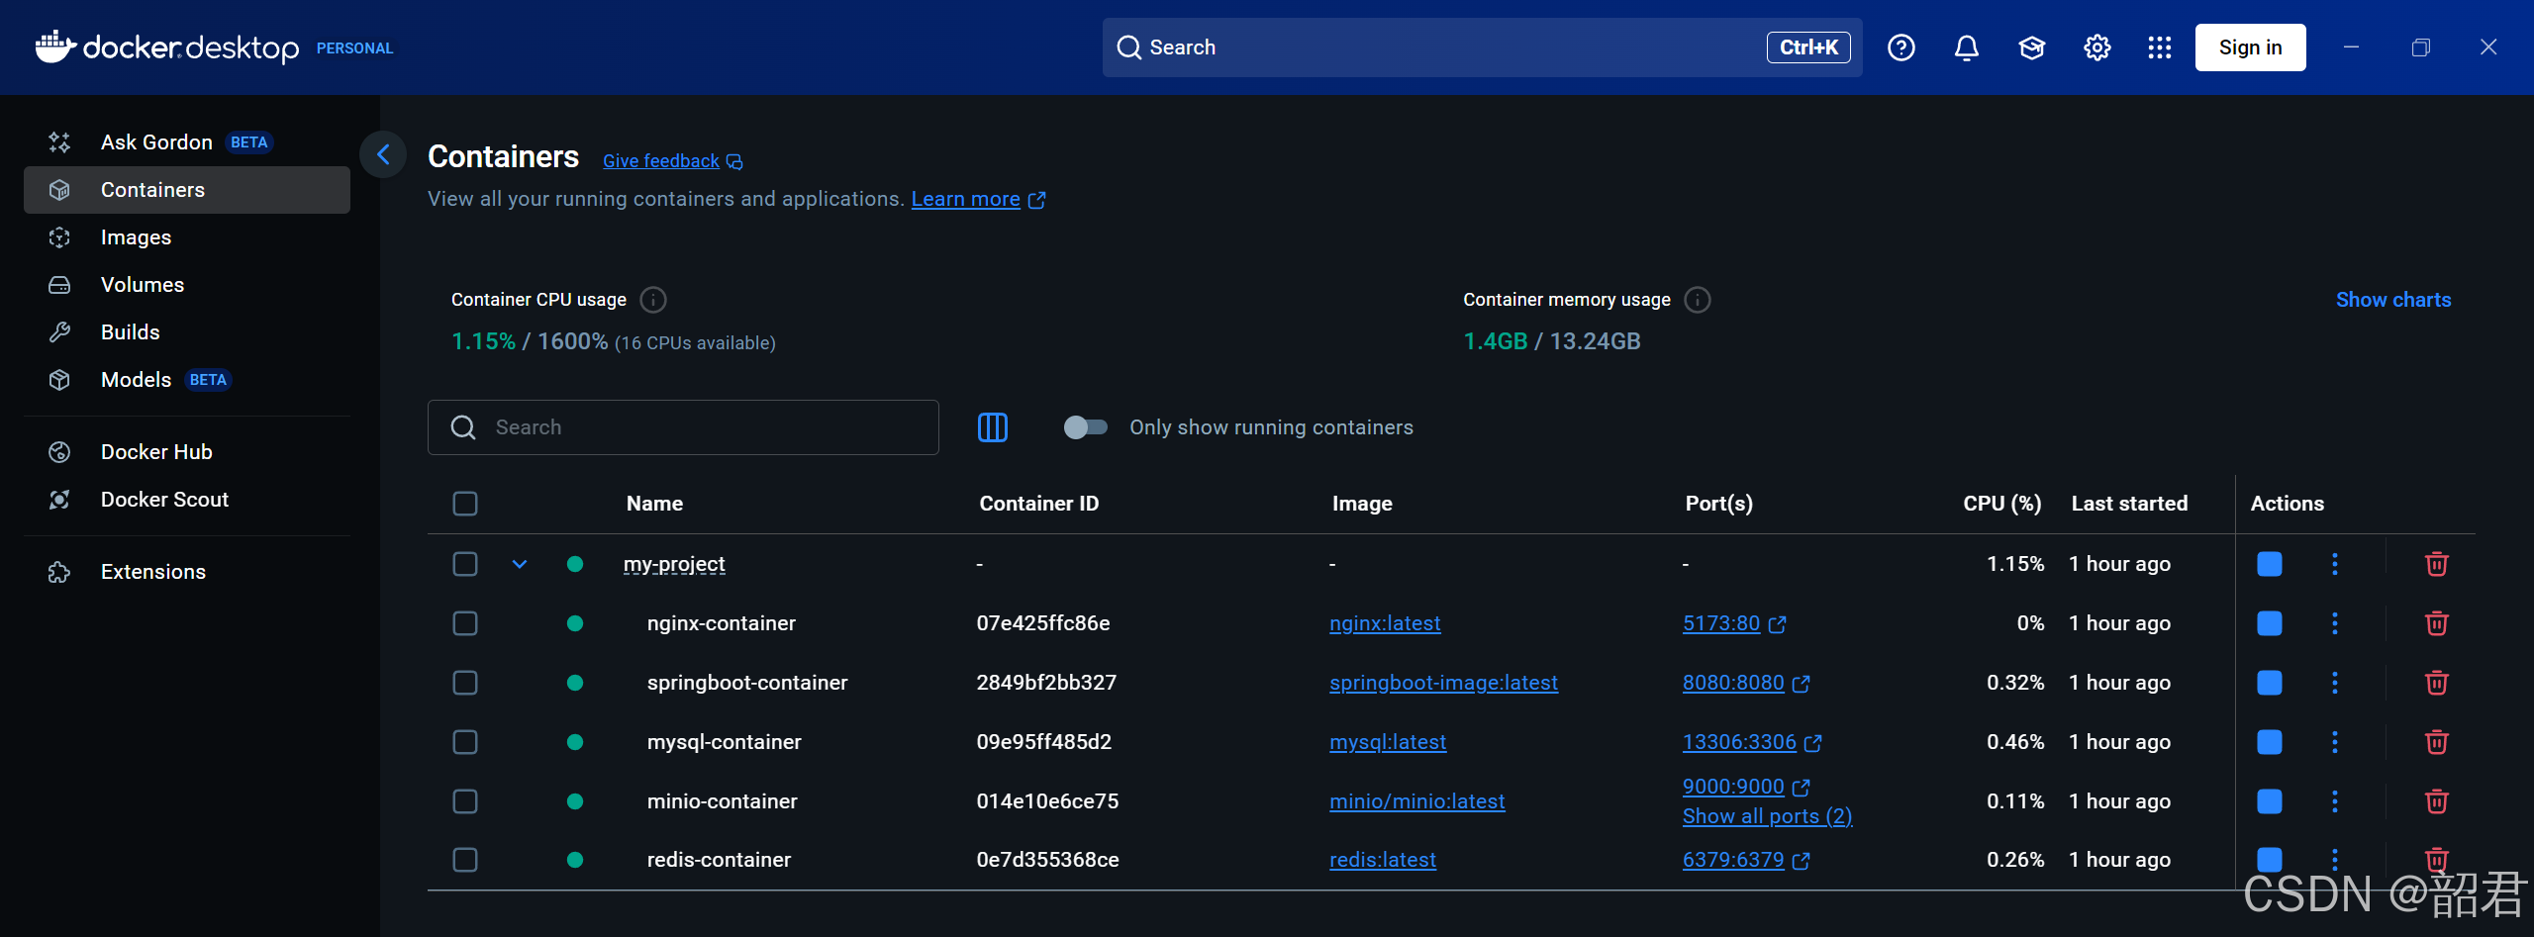
Task: Stop the nginx-container
Action: [x=2270, y=623]
